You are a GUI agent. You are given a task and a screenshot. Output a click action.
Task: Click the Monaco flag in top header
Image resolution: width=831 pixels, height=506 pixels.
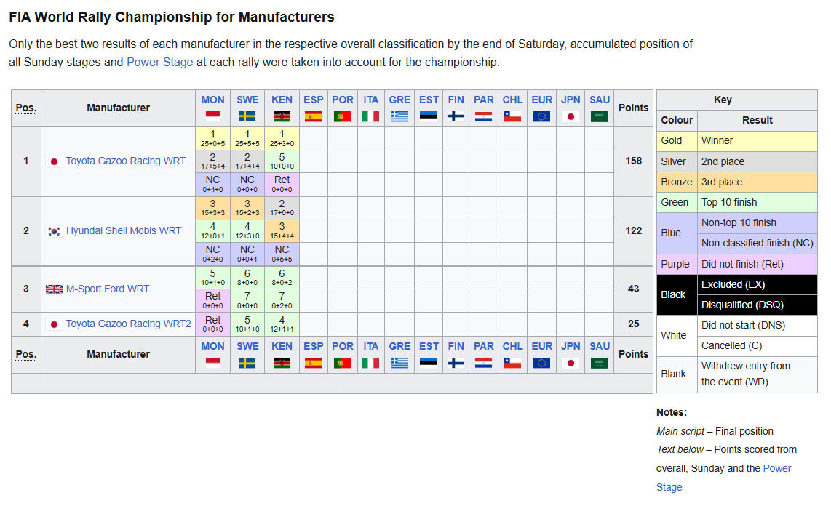point(212,116)
